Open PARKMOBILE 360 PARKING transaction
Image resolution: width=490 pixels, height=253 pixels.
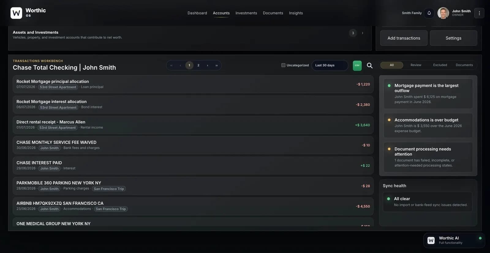point(193,186)
